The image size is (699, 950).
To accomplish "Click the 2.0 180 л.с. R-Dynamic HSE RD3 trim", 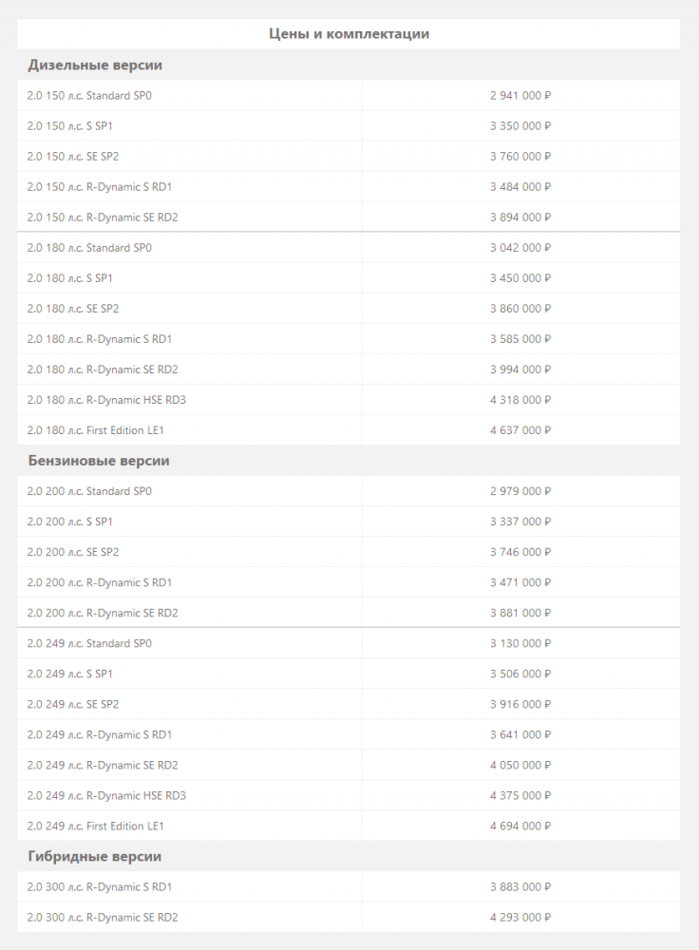I will [107, 400].
